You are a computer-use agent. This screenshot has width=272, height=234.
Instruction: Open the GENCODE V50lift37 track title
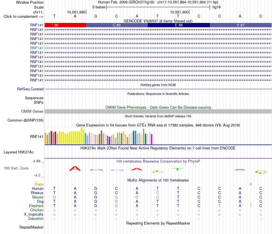click(x=158, y=21)
